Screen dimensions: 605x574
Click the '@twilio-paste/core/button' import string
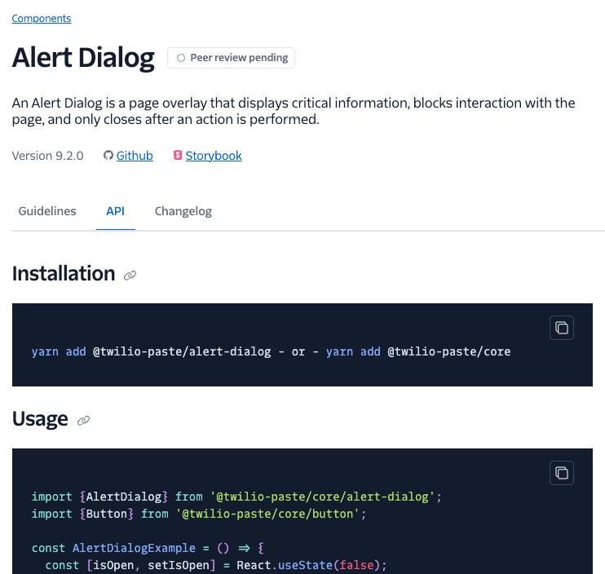[x=267, y=514]
